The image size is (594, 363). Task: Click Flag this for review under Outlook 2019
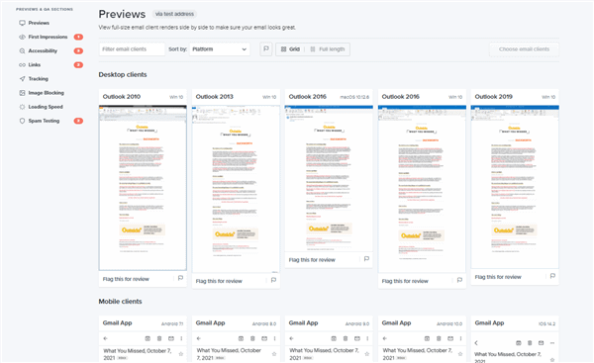pos(498,277)
